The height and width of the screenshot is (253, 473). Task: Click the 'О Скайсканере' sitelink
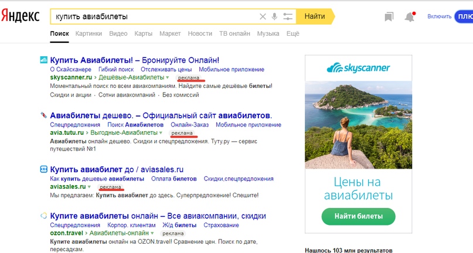(x=70, y=69)
